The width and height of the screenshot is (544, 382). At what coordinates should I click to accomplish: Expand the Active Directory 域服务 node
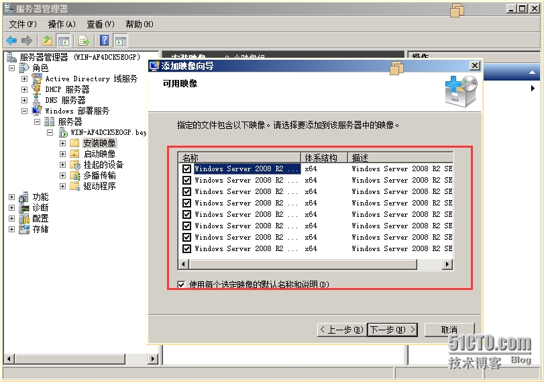(x=24, y=79)
